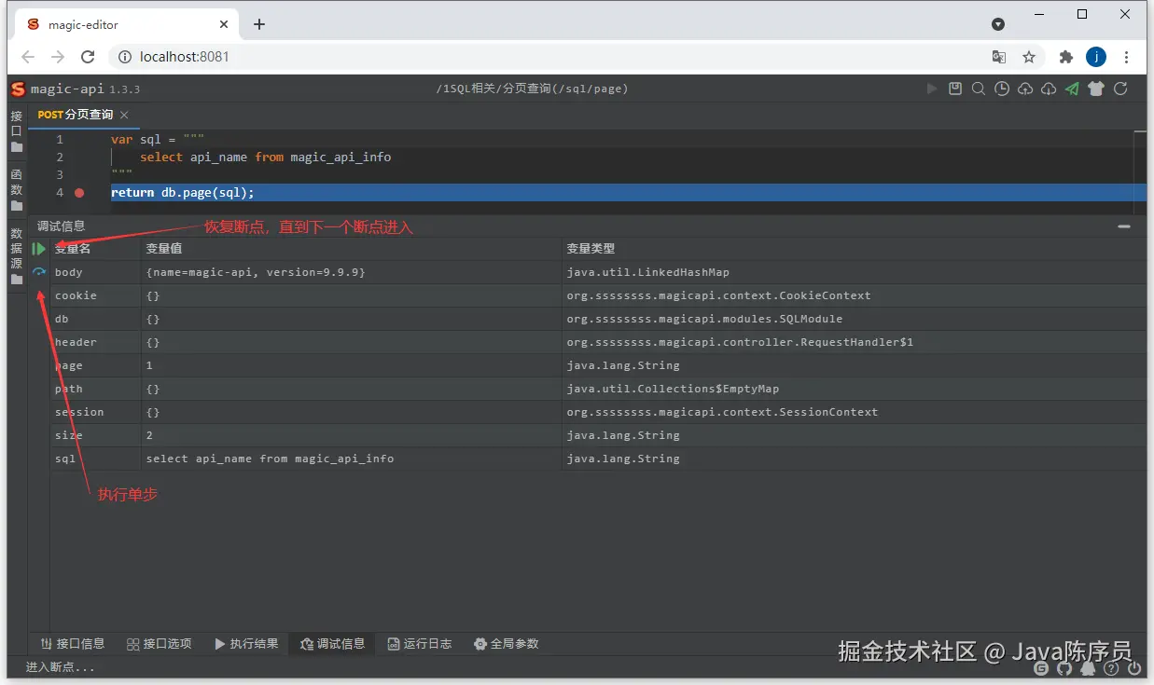Click the green paper plane push icon
The width and height of the screenshot is (1154, 685).
(x=1073, y=89)
